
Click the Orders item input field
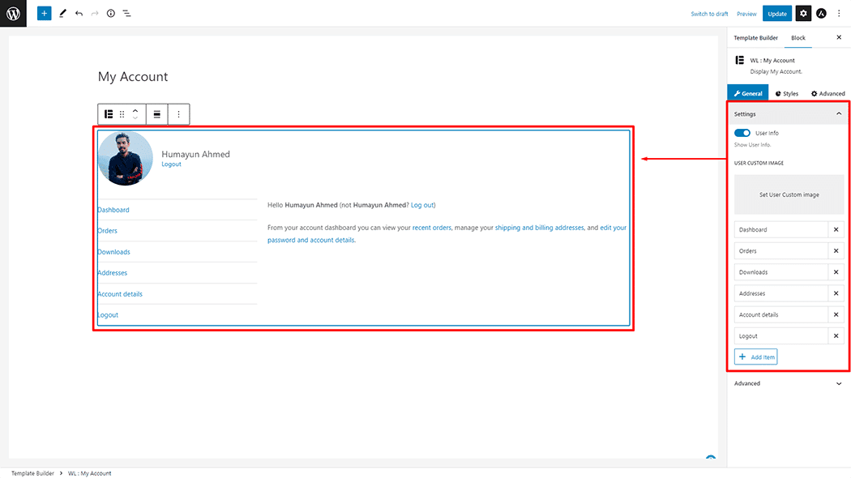(781, 251)
